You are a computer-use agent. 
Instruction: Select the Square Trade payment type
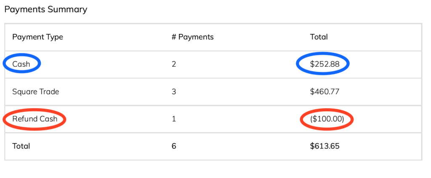(36, 92)
